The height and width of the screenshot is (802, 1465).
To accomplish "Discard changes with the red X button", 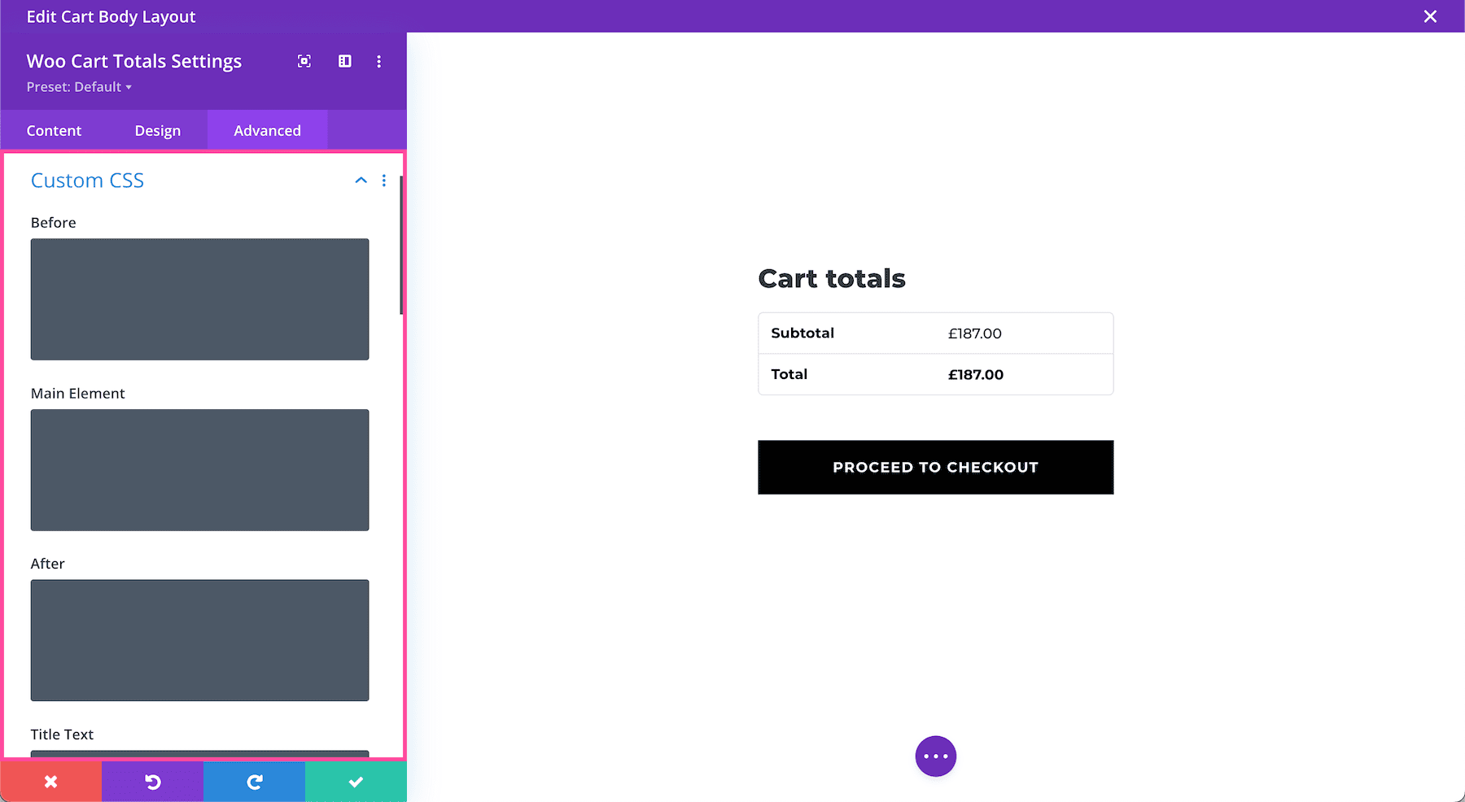I will 50,781.
